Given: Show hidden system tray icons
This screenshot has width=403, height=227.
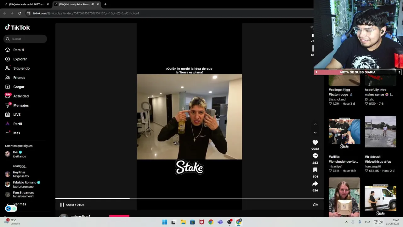Looking at the screenshot, I should point(346,222).
